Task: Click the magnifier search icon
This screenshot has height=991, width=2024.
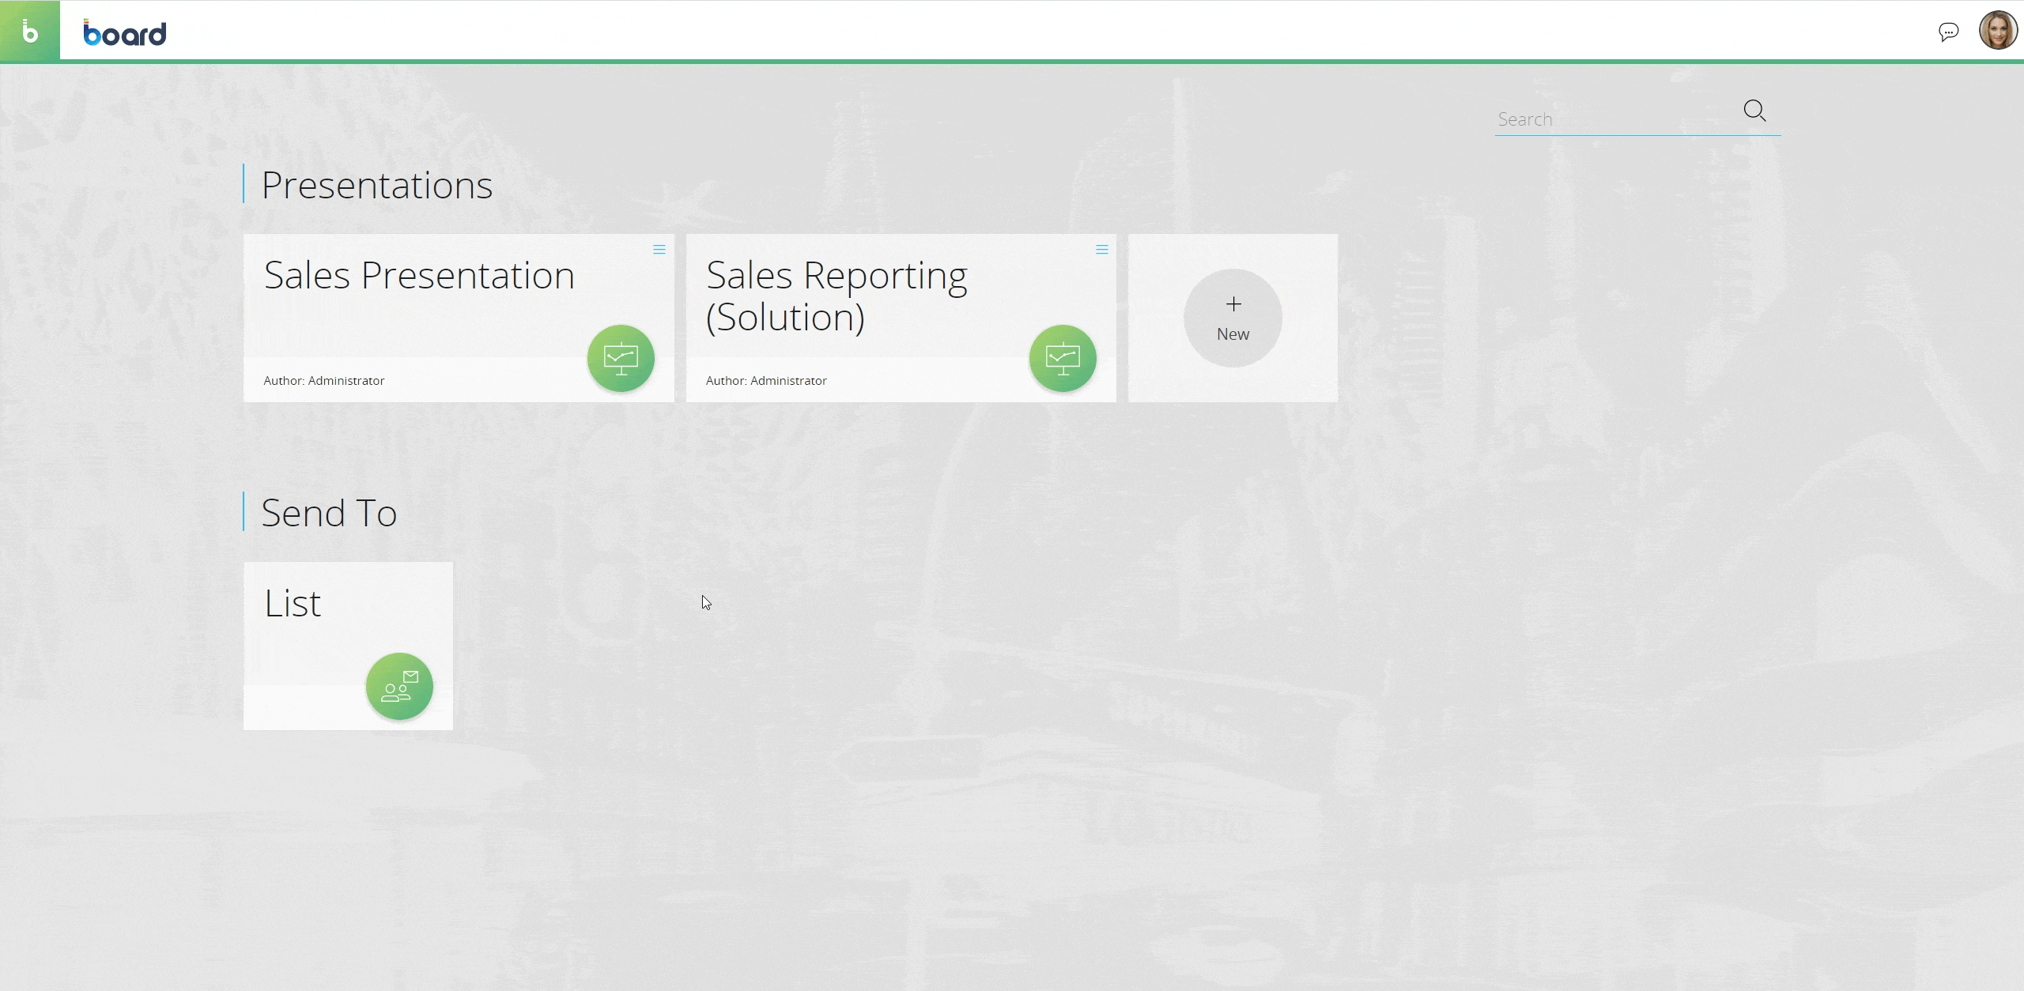Action: point(1754,111)
